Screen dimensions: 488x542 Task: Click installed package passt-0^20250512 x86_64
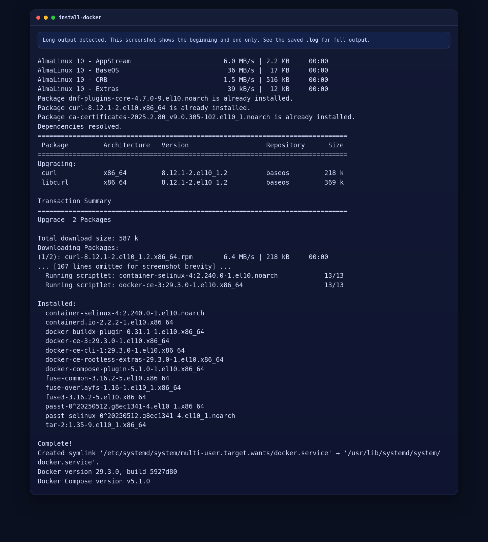[125, 406]
